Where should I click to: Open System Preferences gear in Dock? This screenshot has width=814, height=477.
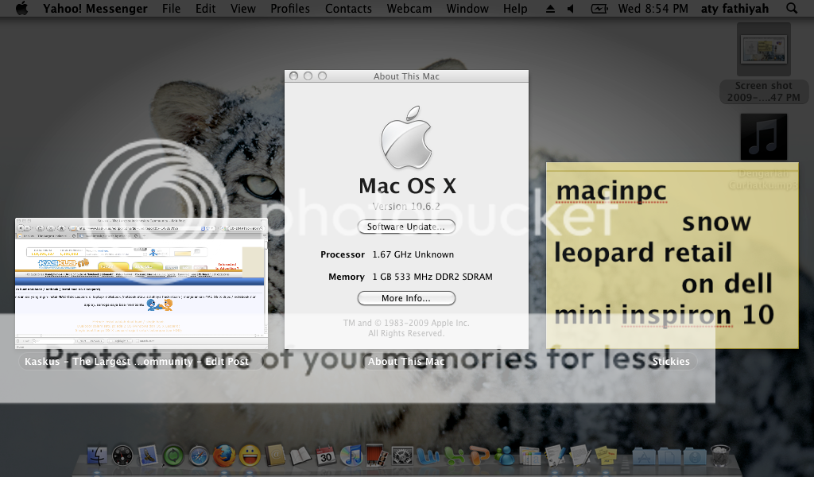click(402, 456)
